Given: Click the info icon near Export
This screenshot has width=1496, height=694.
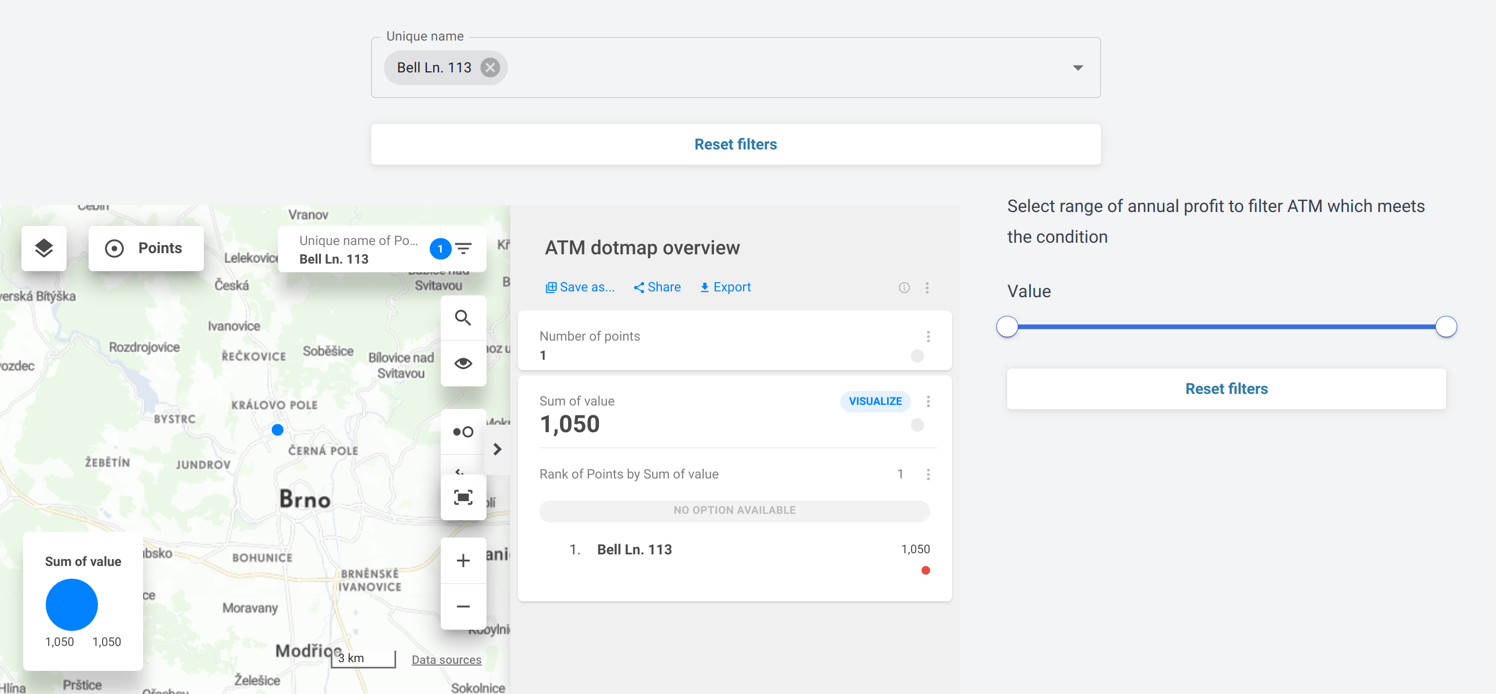Looking at the screenshot, I should (x=904, y=287).
